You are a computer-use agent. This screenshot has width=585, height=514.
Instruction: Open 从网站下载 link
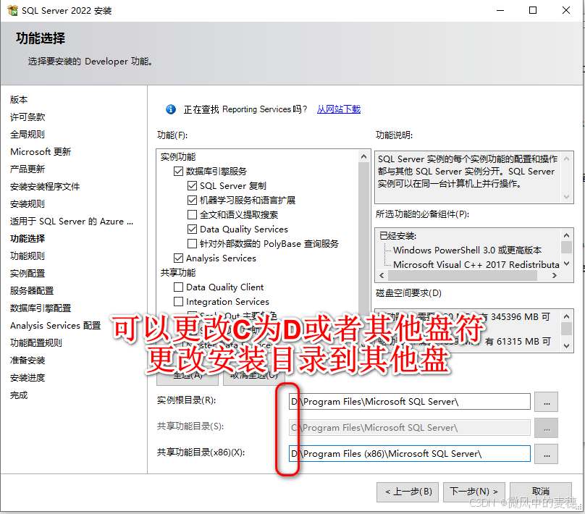tap(339, 109)
